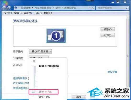Click the Control Panel icon in address bar

point(16,8)
